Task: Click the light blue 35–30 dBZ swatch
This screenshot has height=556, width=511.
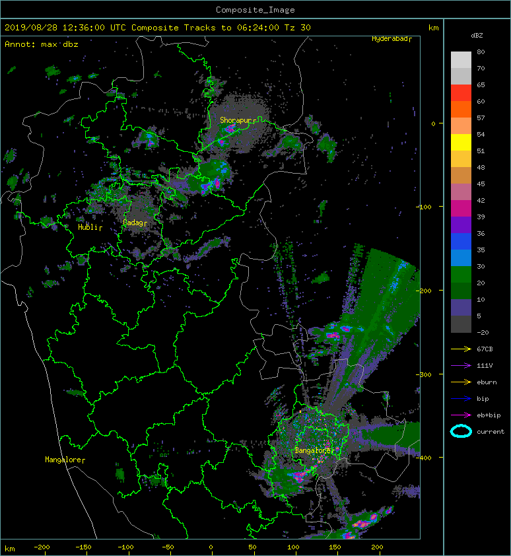Action: point(461,258)
